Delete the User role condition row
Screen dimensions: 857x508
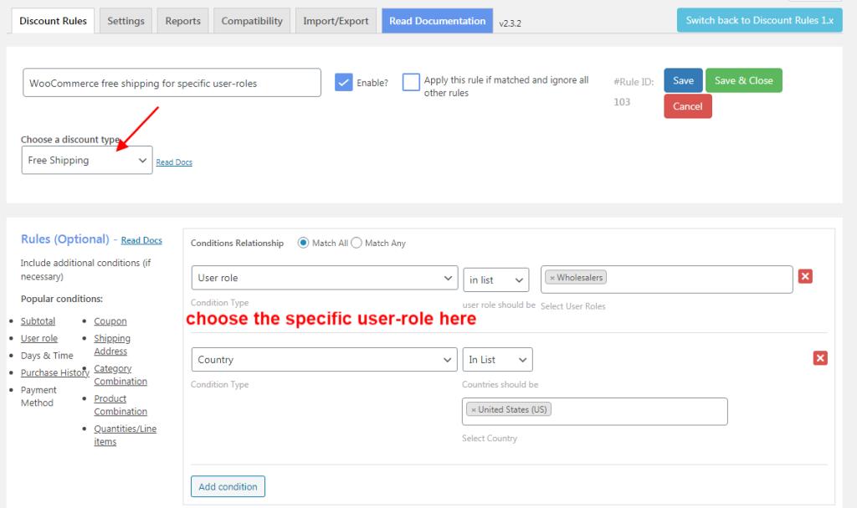click(805, 276)
